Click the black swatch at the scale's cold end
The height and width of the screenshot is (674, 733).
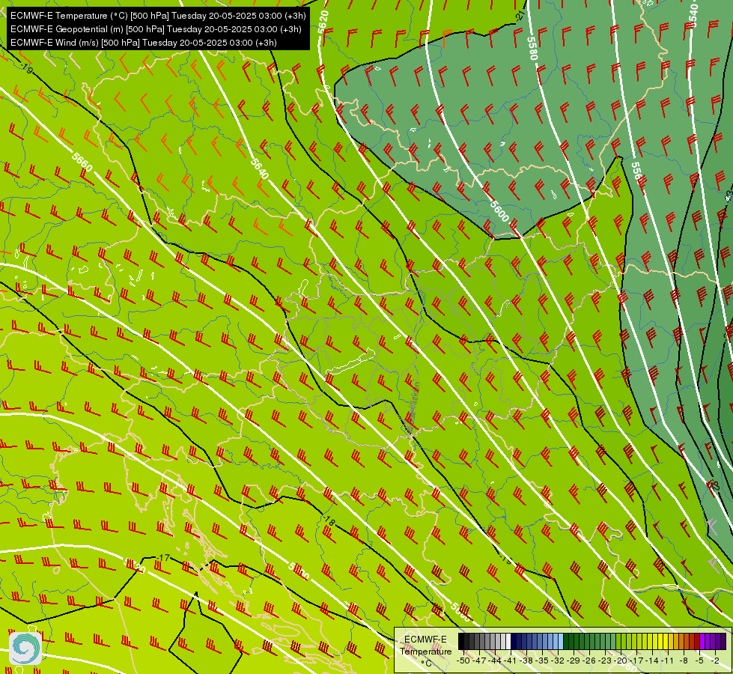pos(461,641)
